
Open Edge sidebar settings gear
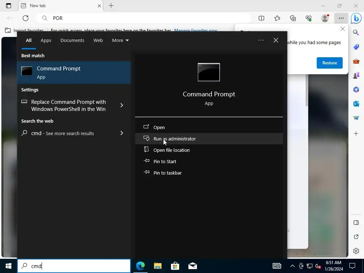point(356,251)
